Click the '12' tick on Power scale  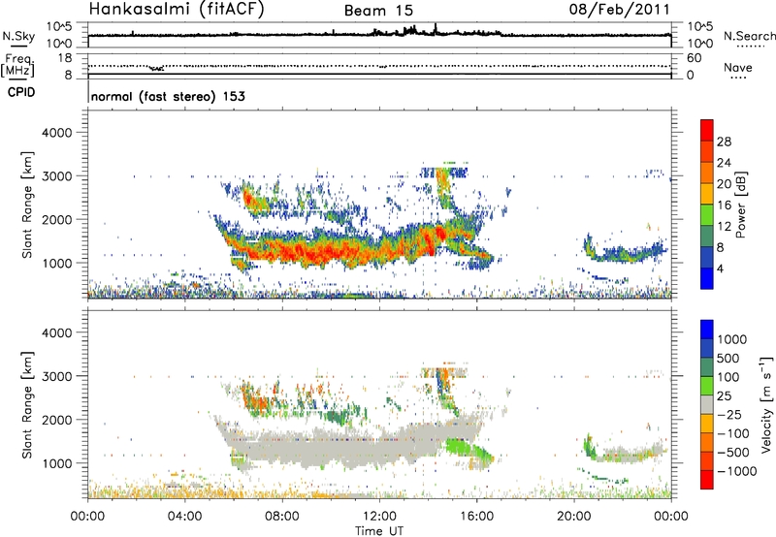click(x=724, y=227)
